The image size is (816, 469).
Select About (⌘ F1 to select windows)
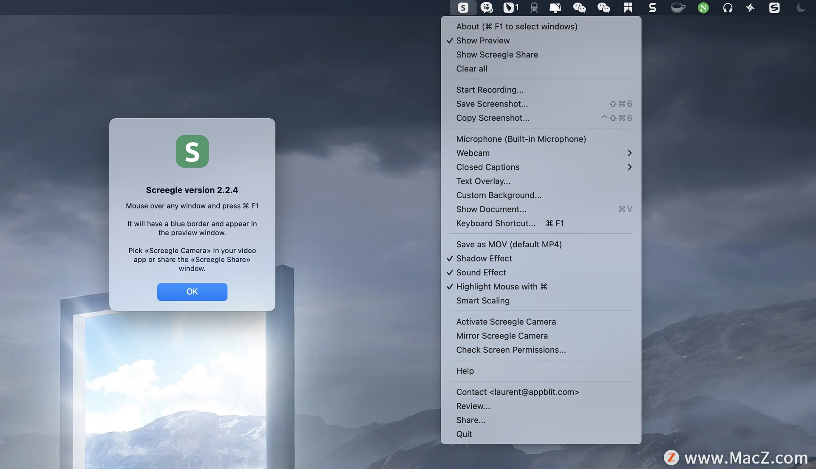click(x=541, y=26)
